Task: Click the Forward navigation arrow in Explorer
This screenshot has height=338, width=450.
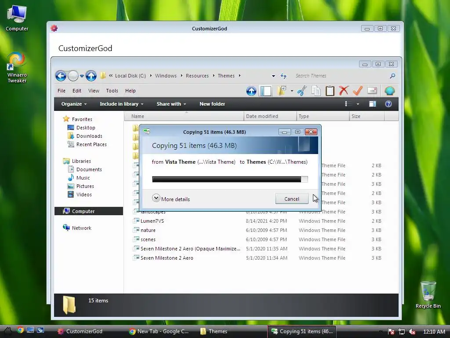Action: click(73, 76)
